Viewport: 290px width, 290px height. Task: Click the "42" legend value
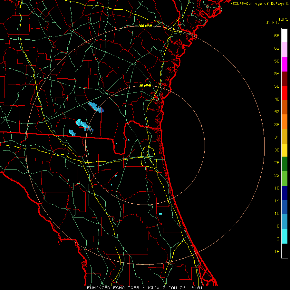click(277, 112)
